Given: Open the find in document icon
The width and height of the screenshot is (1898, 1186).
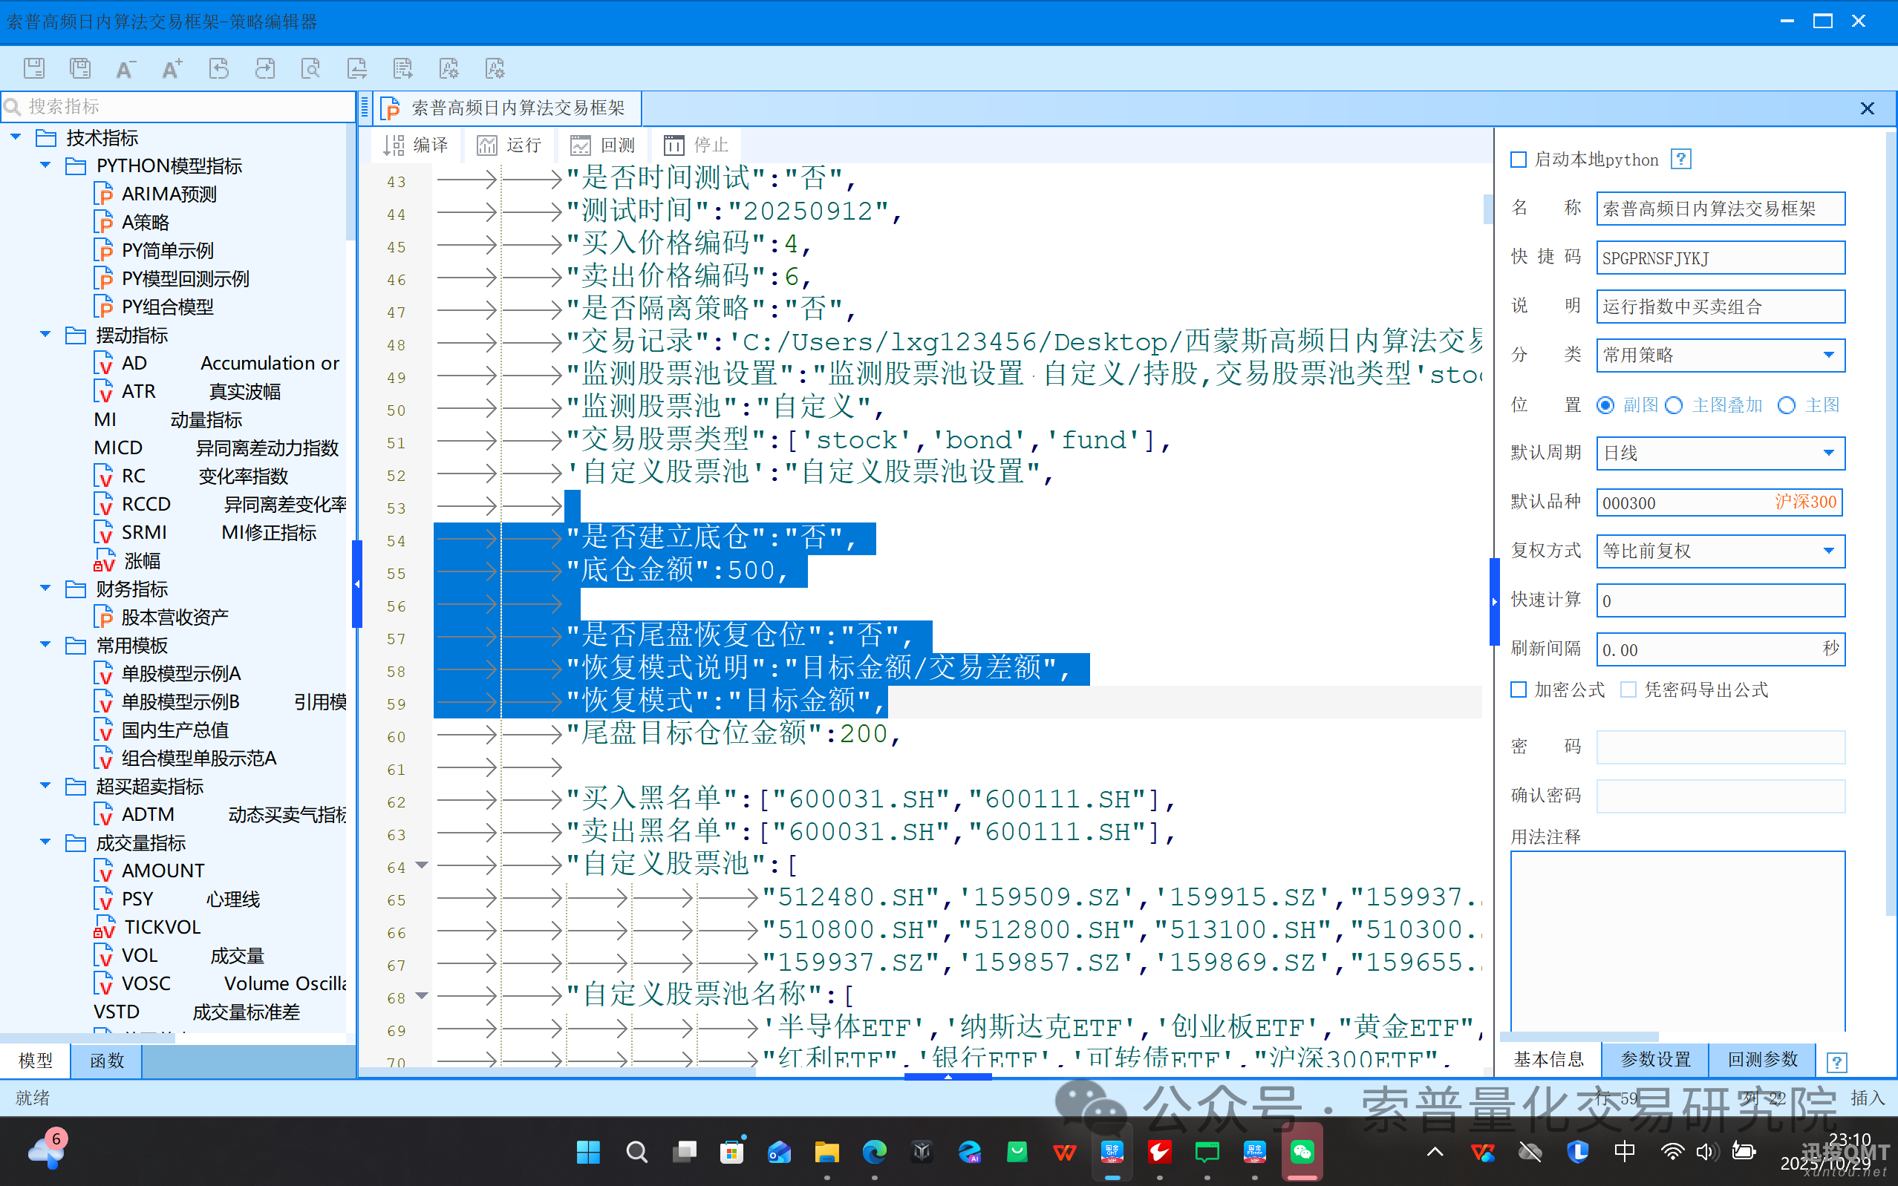Looking at the screenshot, I should click(x=310, y=68).
